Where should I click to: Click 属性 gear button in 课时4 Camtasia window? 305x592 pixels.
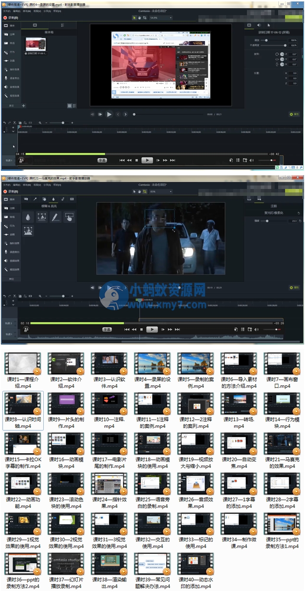coord(295,114)
